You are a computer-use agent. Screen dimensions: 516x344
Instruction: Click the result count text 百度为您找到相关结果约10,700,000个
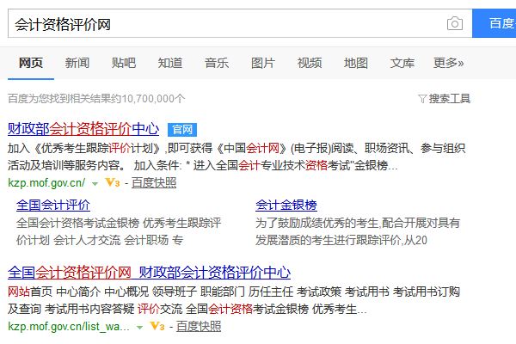click(96, 98)
